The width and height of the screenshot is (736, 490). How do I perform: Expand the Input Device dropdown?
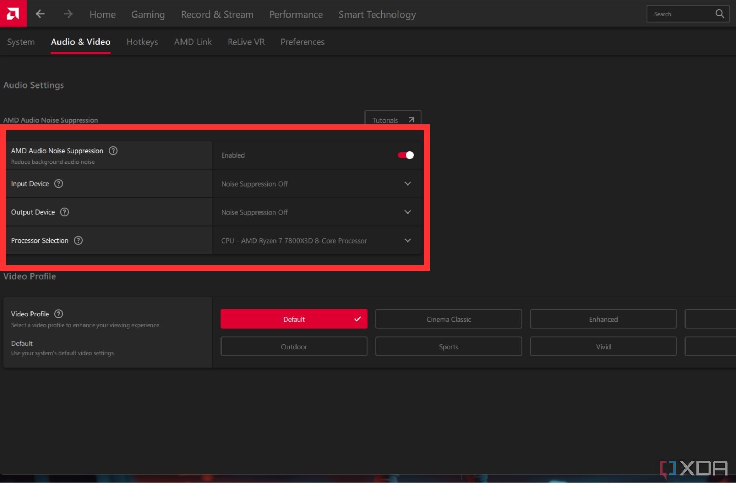(x=407, y=183)
